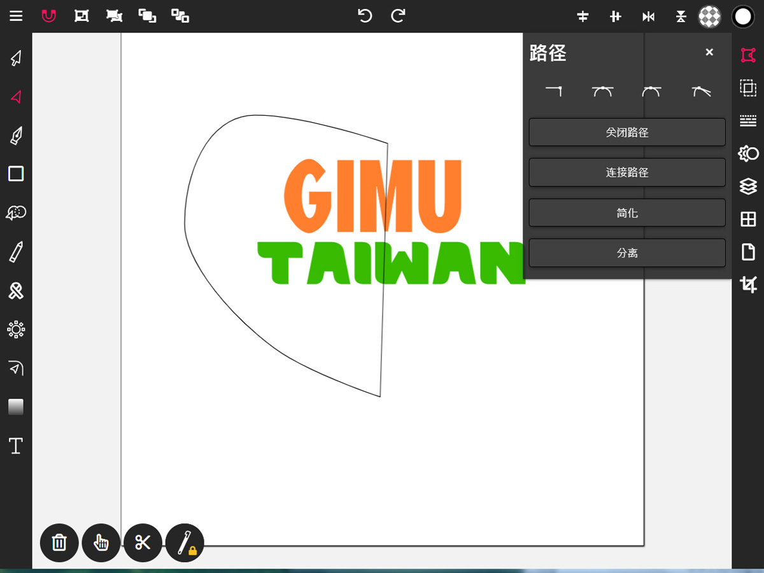Select the rectangle shape tool

pyautogui.click(x=16, y=174)
